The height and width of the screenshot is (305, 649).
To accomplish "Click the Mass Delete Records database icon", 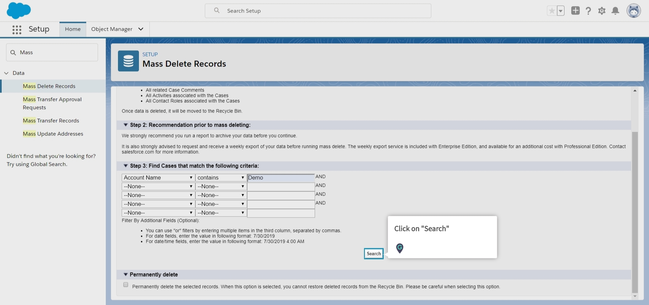I will pos(128,61).
